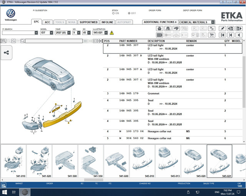The height and width of the screenshot is (196, 246).
Task: Click the double shopping carts icon
Action: click(x=211, y=29)
